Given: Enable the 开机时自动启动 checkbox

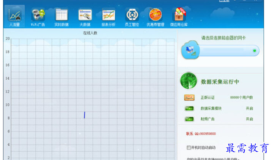Looking at the screenshot, I should click(189, 148).
